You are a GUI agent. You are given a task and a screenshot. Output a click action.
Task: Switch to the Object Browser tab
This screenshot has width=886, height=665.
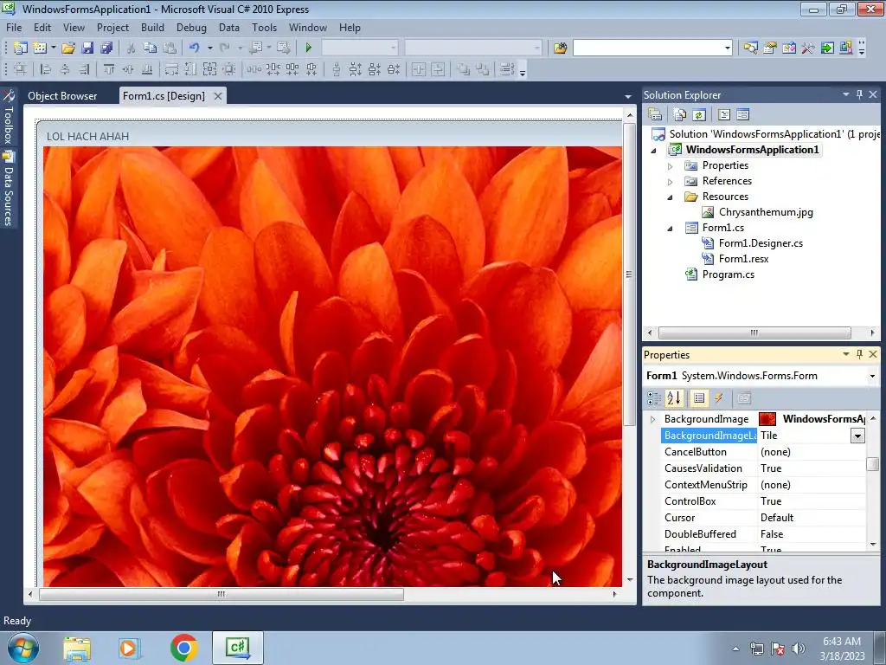pos(62,96)
